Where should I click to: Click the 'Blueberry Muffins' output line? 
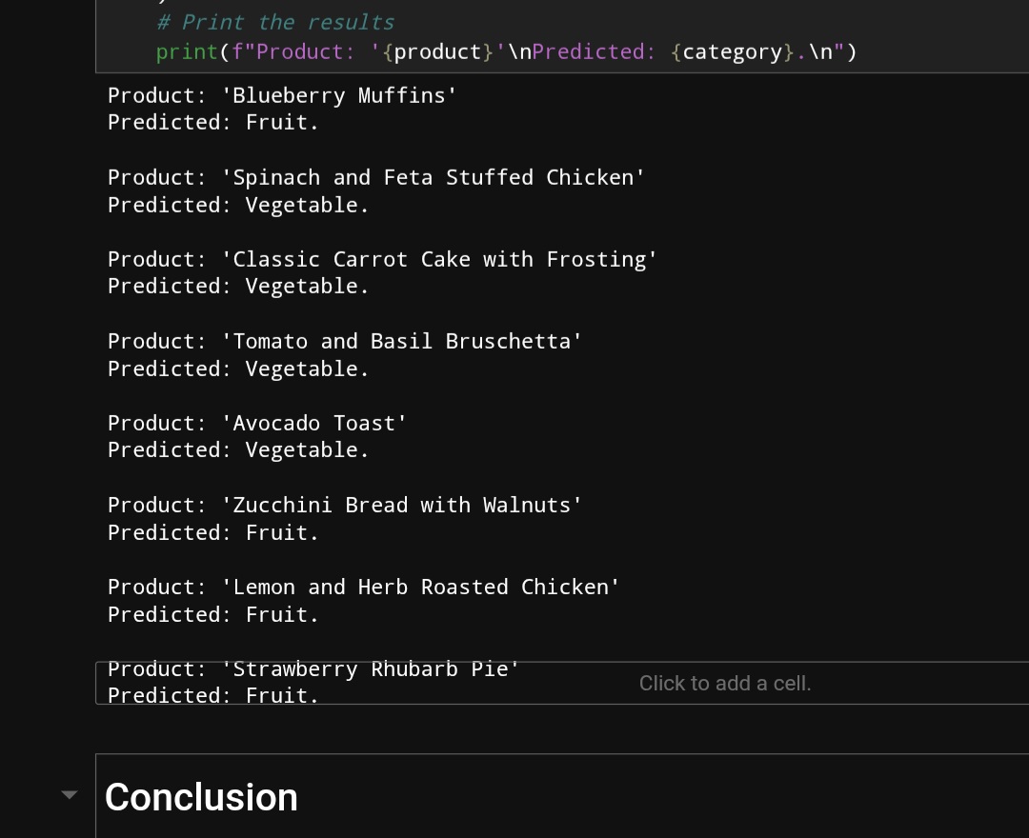click(282, 95)
